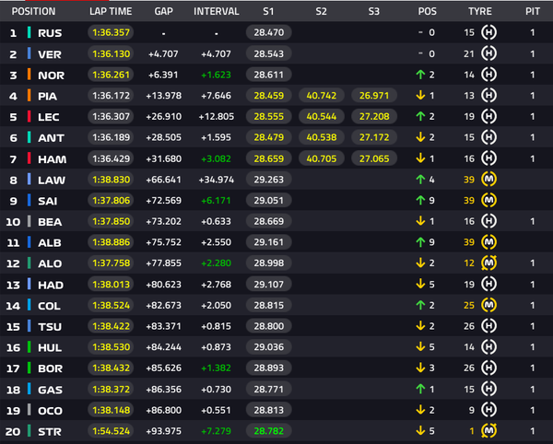The image size is (553, 444).
Task: Click S2 time 40.742
Action: (322, 95)
